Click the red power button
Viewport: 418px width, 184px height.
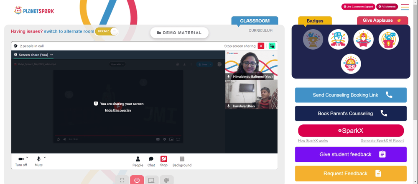click(x=137, y=180)
